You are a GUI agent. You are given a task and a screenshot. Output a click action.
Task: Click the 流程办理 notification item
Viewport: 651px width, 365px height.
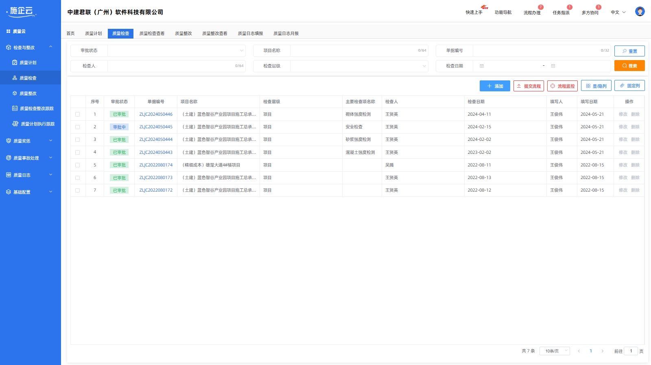point(532,13)
